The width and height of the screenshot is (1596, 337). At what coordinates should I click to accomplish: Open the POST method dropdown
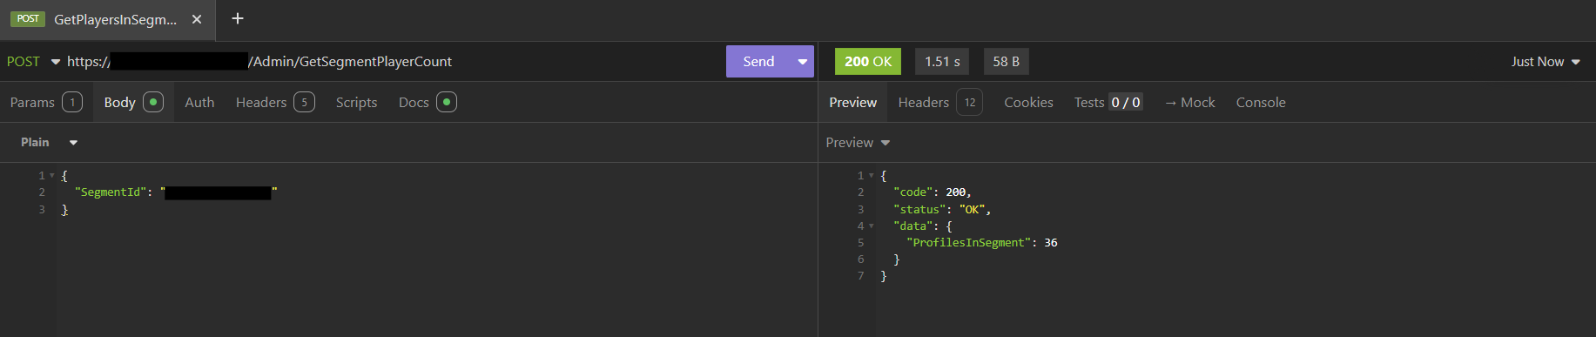[33, 62]
